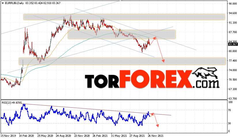This screenshot has height=139, width=239.
Task: Select the lower support zone rectangle near 77.400
Action: (122, 61)
